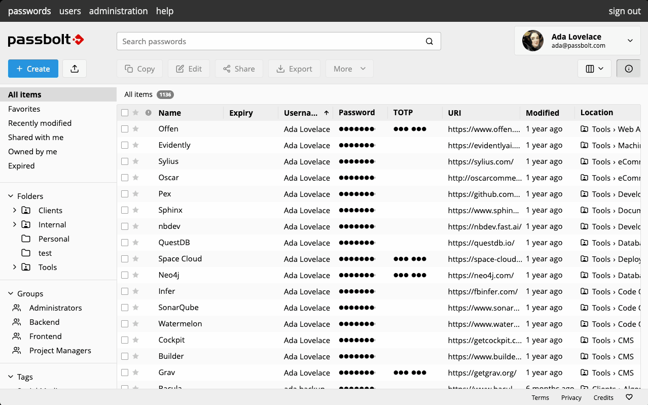Select the Sylius row checkbox

pyautogui.click(x=125, y=161)
